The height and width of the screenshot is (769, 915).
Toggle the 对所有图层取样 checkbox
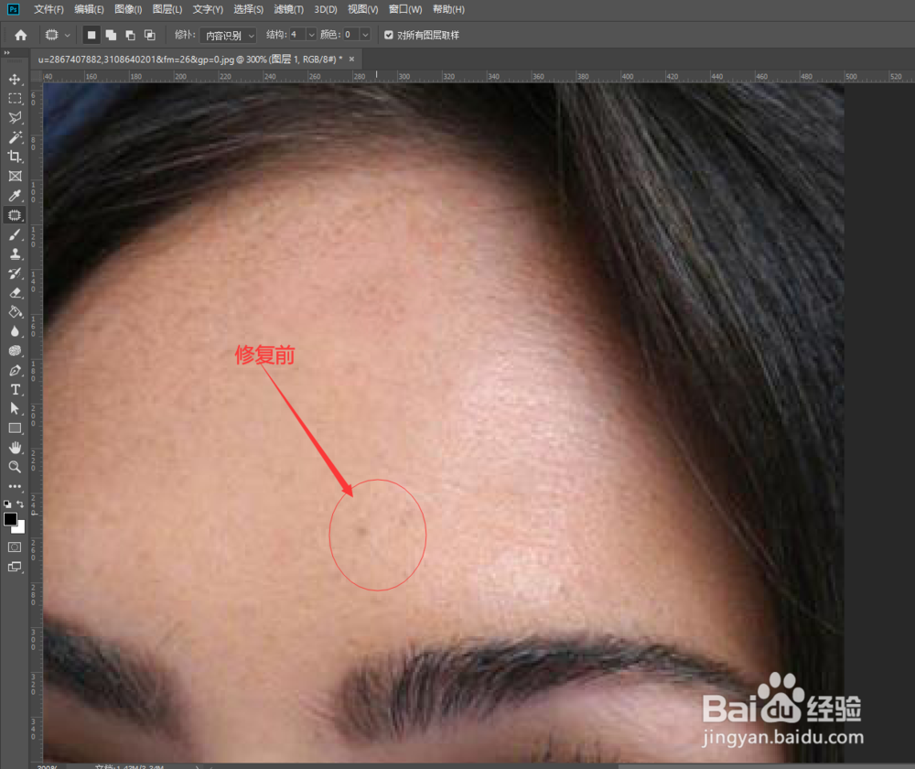389,35
